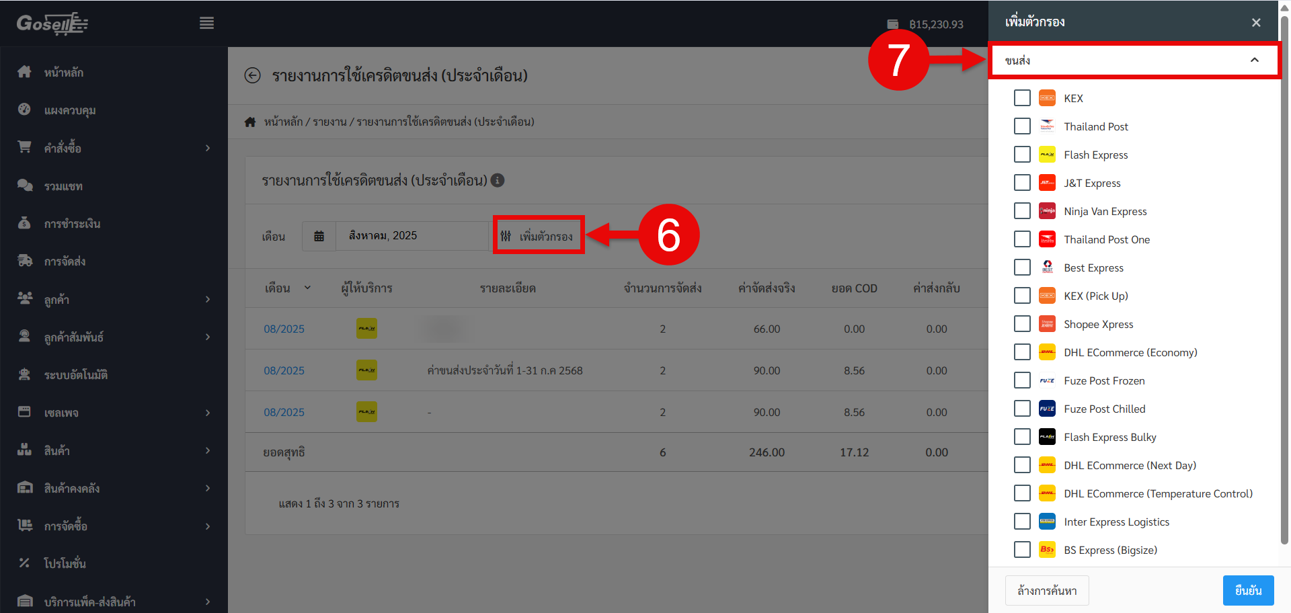Click the home breadcrumb icon
This screenshot has height=613, width=1291.
click(x=250, y=122)
